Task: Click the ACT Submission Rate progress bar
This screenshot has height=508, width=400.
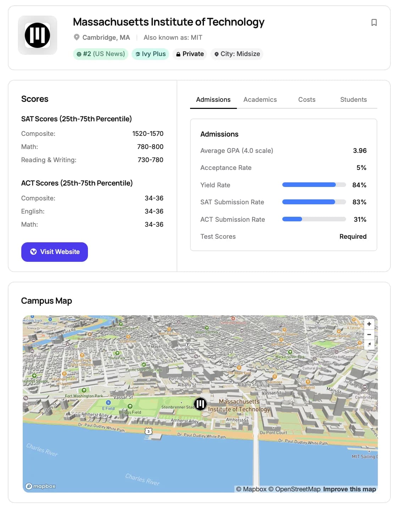Action: (314, 219)
